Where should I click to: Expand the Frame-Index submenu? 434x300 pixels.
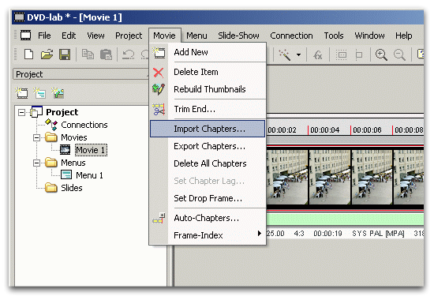208,235
